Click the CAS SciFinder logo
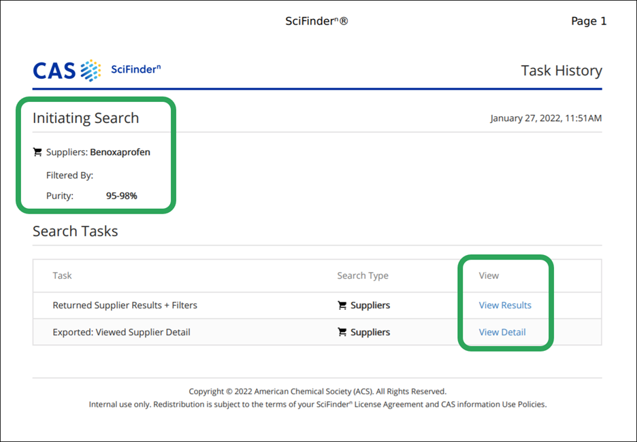 [x=97, y=70]
